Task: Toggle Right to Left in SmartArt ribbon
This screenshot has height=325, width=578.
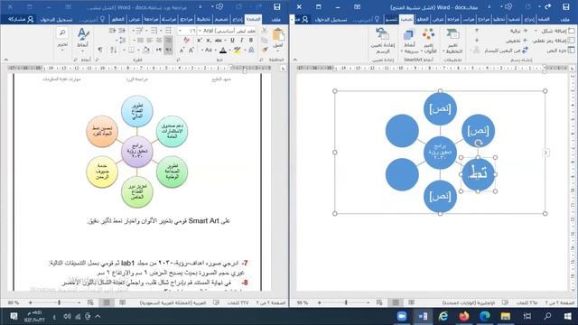Action: point(507,51)
